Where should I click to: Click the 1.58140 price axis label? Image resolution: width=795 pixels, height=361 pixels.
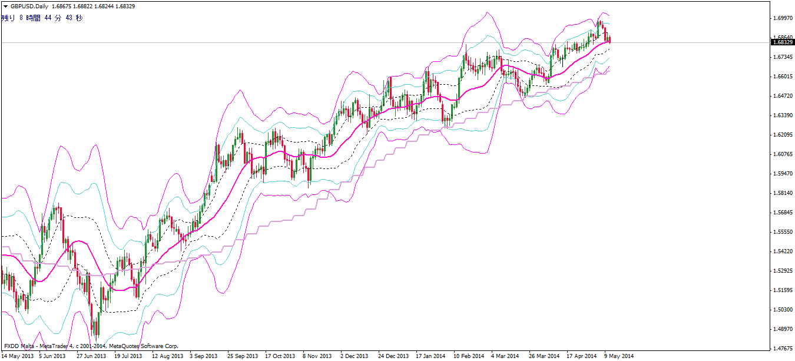point(782,193)
